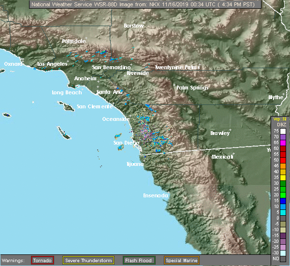The image size is (290, 266).
Task: Click the San Bernardino city label
Action: point(111,67)
